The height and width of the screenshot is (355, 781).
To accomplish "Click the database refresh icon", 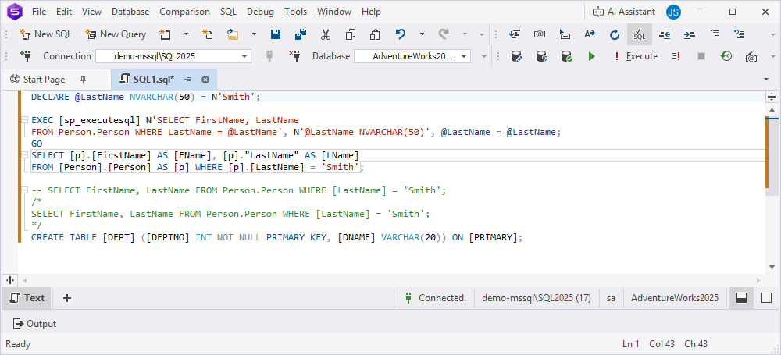I will [541, 56].
